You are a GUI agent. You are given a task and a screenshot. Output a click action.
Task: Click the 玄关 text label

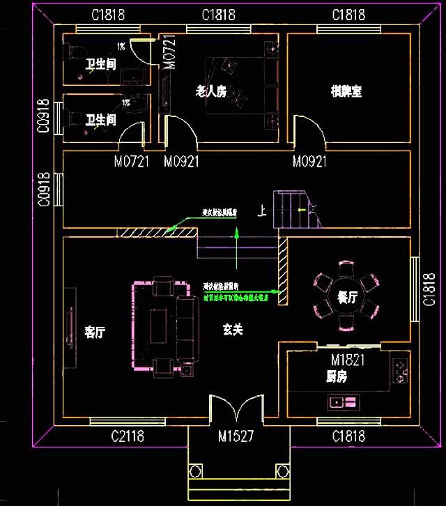pyautogui.click(x=233, y=330)
